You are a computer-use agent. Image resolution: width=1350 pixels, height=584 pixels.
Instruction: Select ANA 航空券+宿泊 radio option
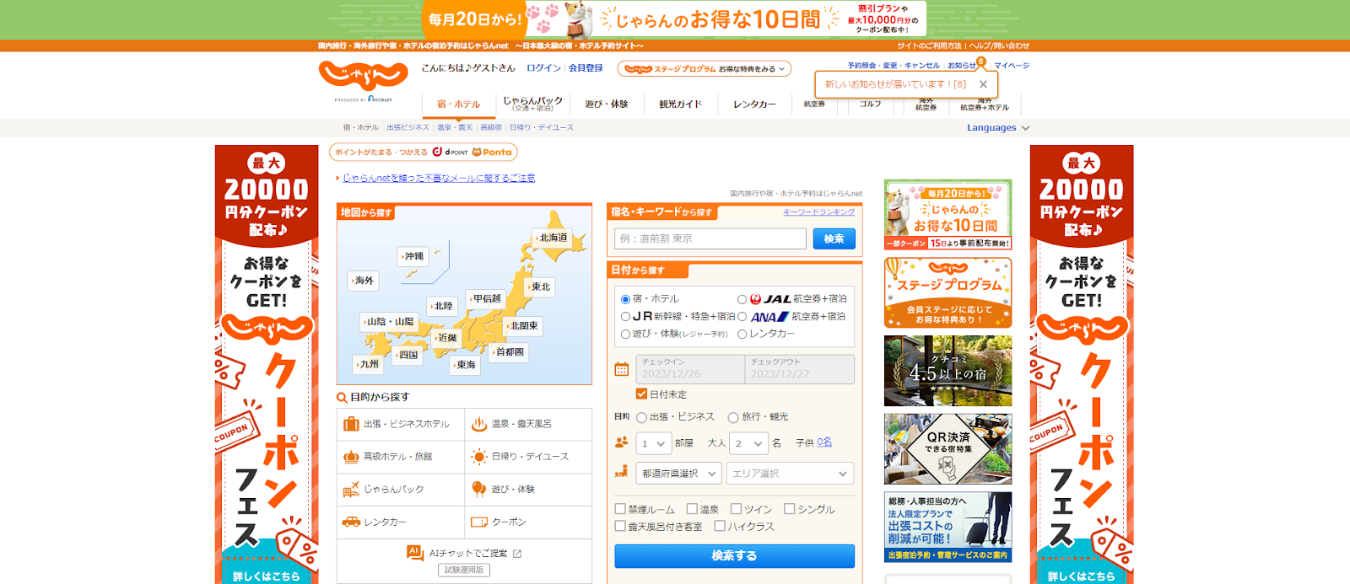tap(742, 317)
